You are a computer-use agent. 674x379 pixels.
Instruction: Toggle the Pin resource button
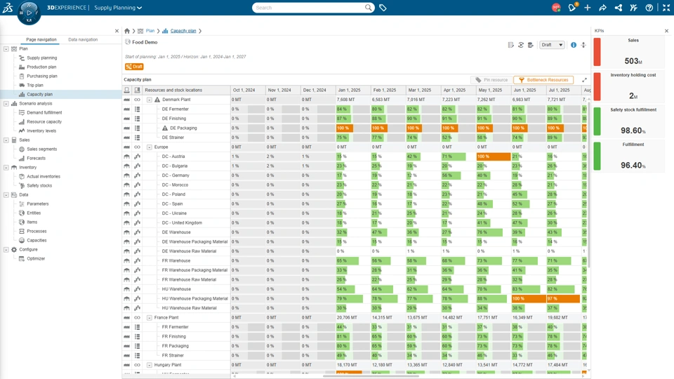[x=491, y=80]
